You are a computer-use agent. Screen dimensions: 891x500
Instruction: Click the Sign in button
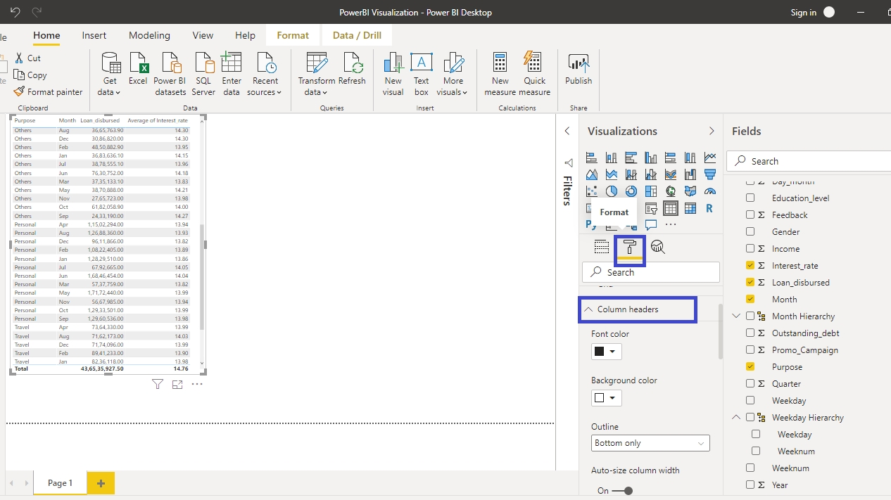[803, 13]
